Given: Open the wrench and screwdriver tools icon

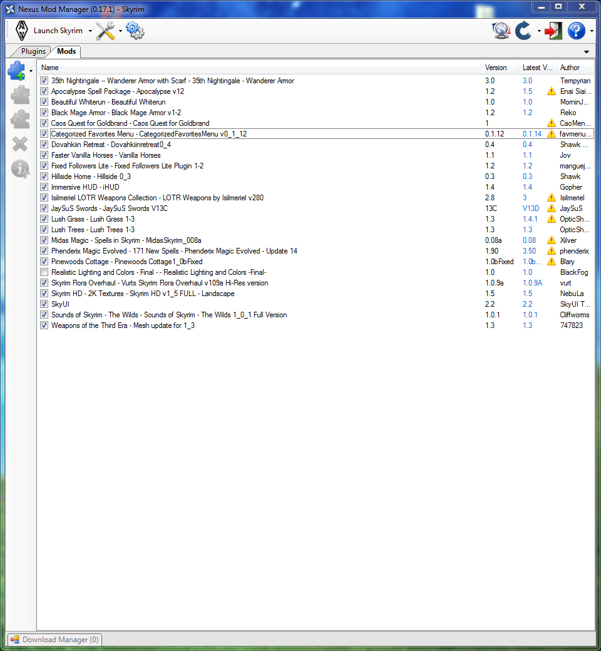Looking at the screenshot, I should pyautogui.click(x=105, y=31).
